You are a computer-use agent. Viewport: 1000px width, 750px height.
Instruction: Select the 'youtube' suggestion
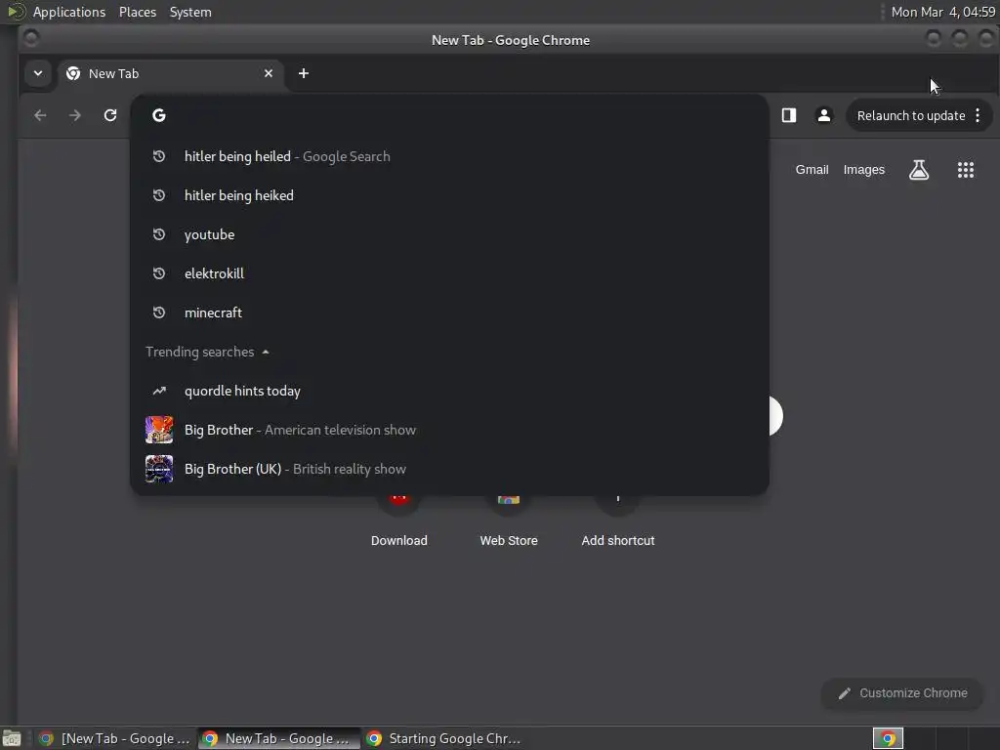(x=449, y=234)
